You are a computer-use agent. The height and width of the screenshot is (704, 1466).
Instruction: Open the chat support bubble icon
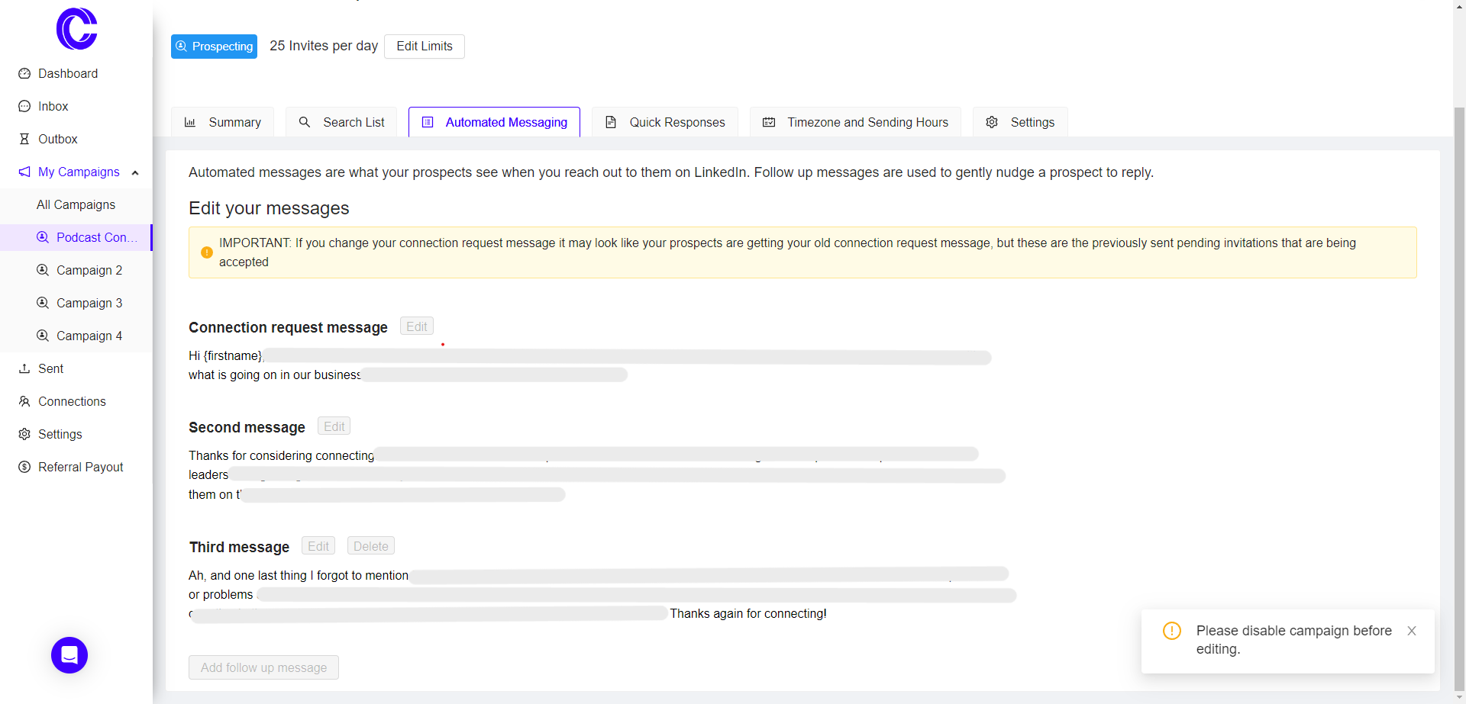pos(69,655)
